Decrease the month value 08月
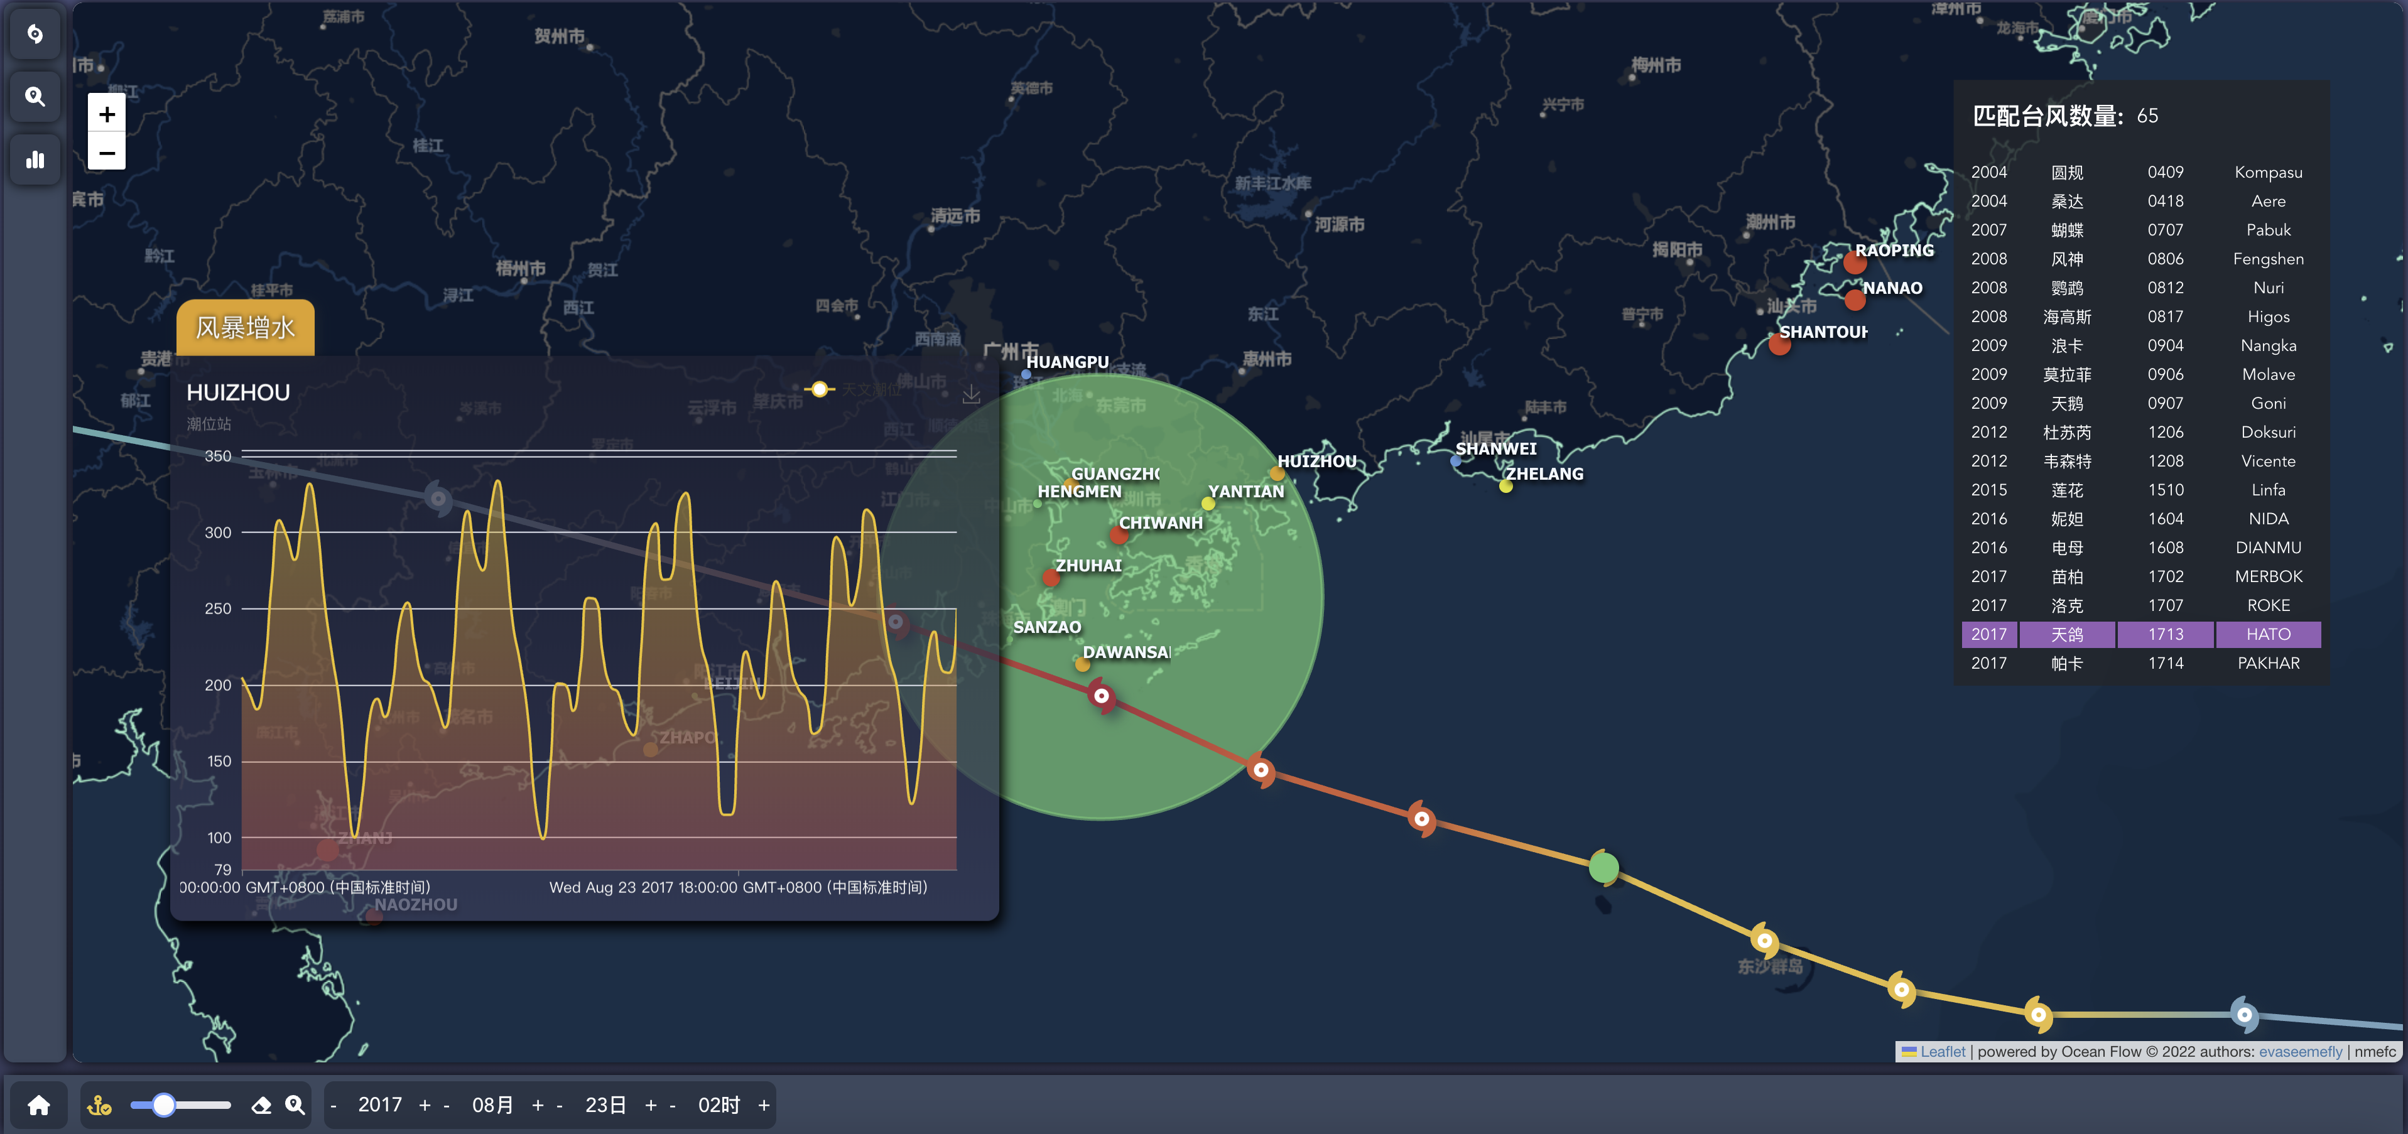The width and height of the screenshot is (2408, 1134). click(447, 1105)
